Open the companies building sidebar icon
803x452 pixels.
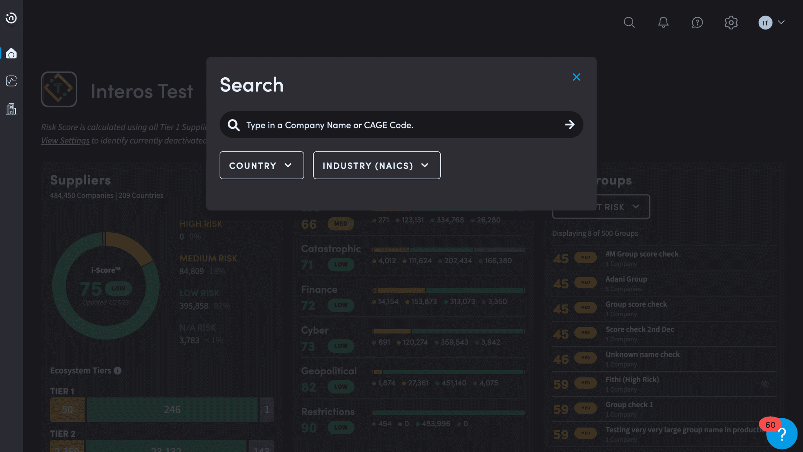click(x=11, y=109)
